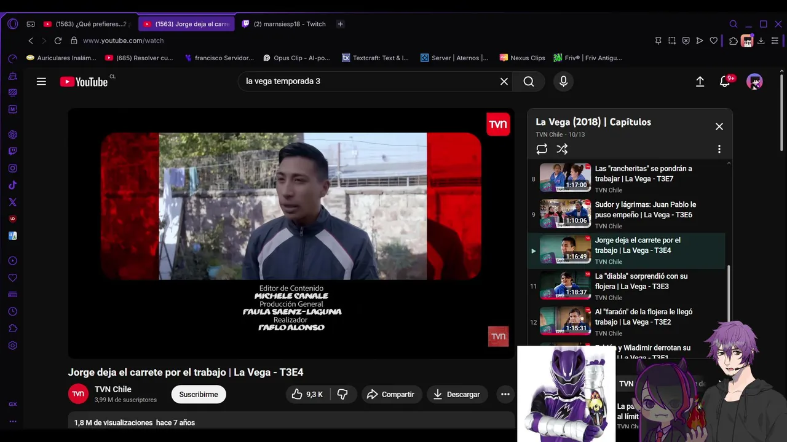This screenshot has height=442, width=787.
Task: Open X (Twitter) in the sidebar
Action: (12, 202)
